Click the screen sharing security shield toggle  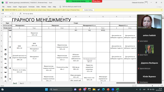(90, 1)
